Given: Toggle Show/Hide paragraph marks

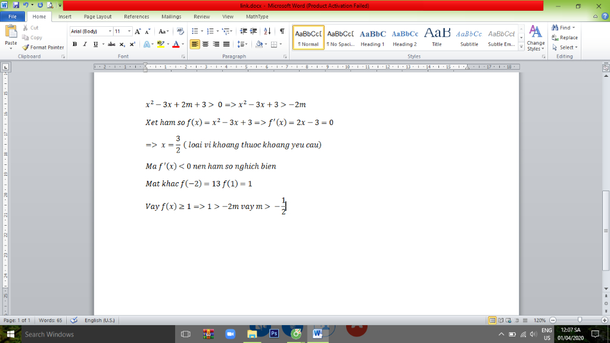Looking at the screenshot, I should pyautogui.click(x=282, y=31).
